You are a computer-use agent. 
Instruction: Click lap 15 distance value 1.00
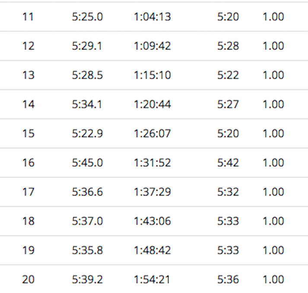point(273,134)
